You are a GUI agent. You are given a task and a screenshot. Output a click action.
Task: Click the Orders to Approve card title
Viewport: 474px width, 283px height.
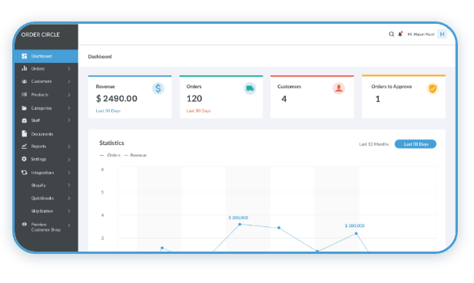392,87
